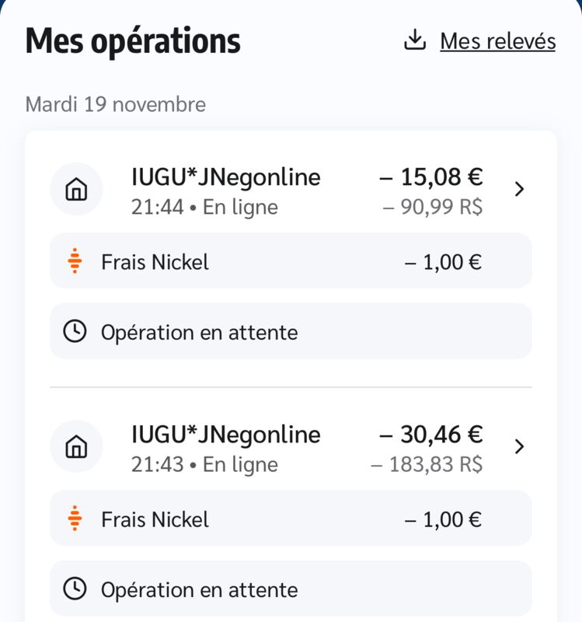This screenshot has height=622, width=582.
Task: Open the Mes relevés link
Action: coord(498,41)
